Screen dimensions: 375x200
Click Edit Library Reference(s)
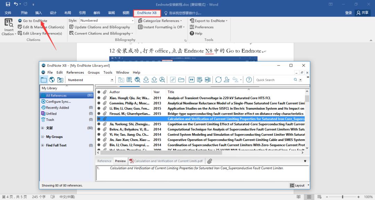click(x=40, y=33)
